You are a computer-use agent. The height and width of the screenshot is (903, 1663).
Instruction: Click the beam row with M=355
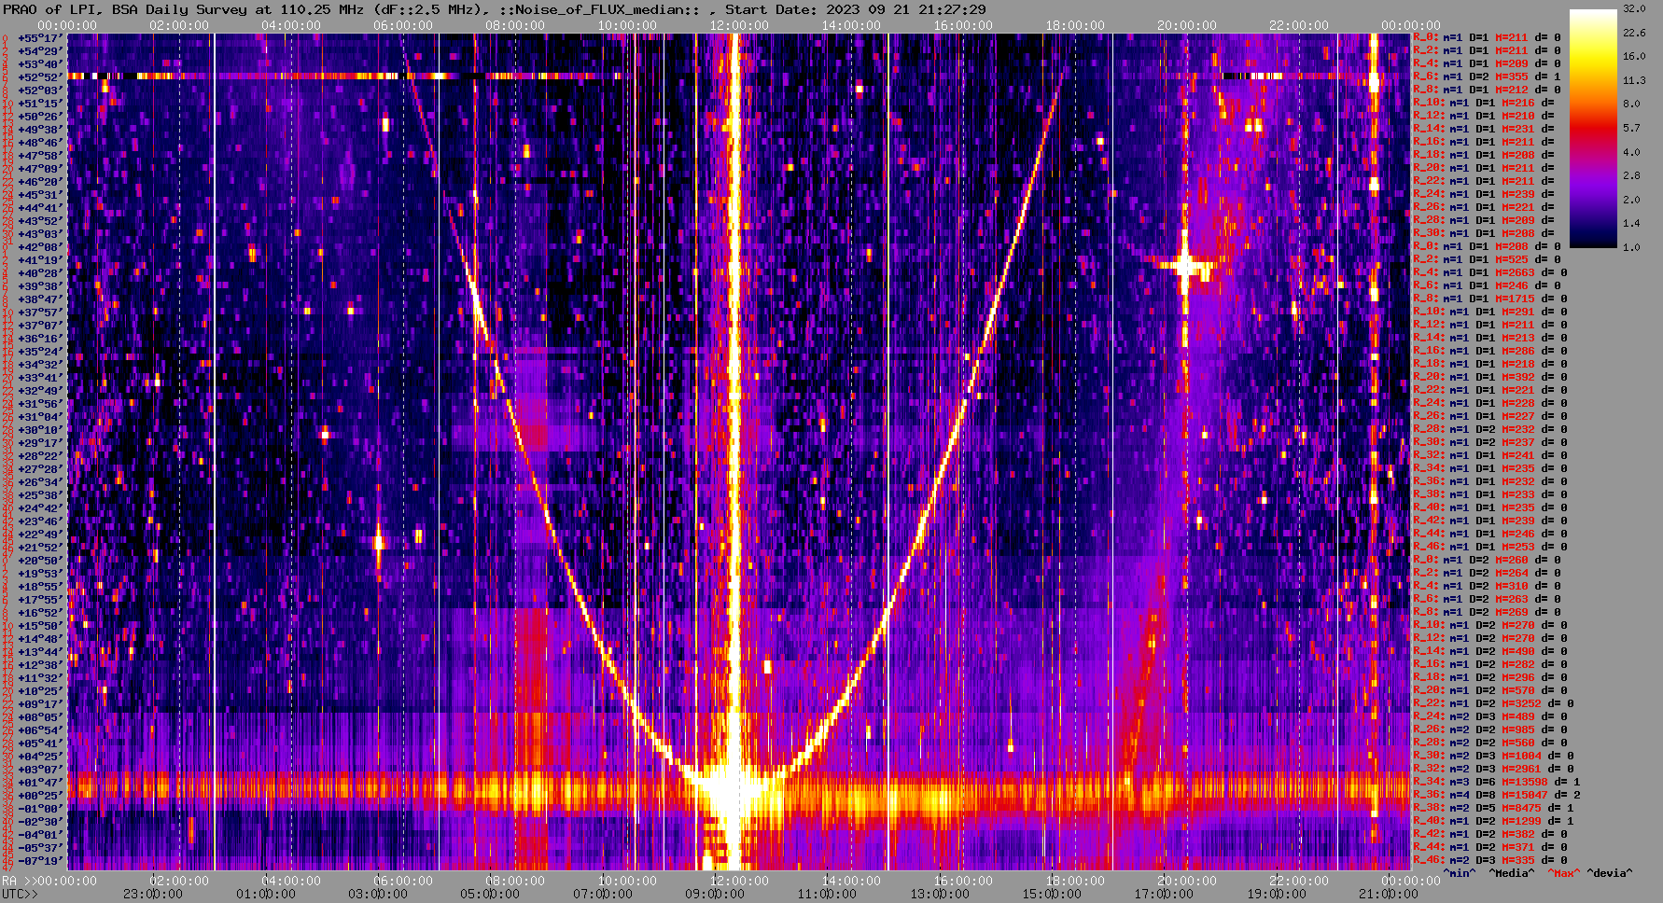pyautogui.click(x=1487, y=77)
